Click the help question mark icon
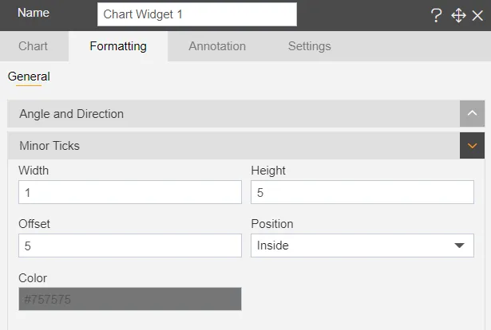The width and height of the screenshot is (491, 330). coord(437,15)
